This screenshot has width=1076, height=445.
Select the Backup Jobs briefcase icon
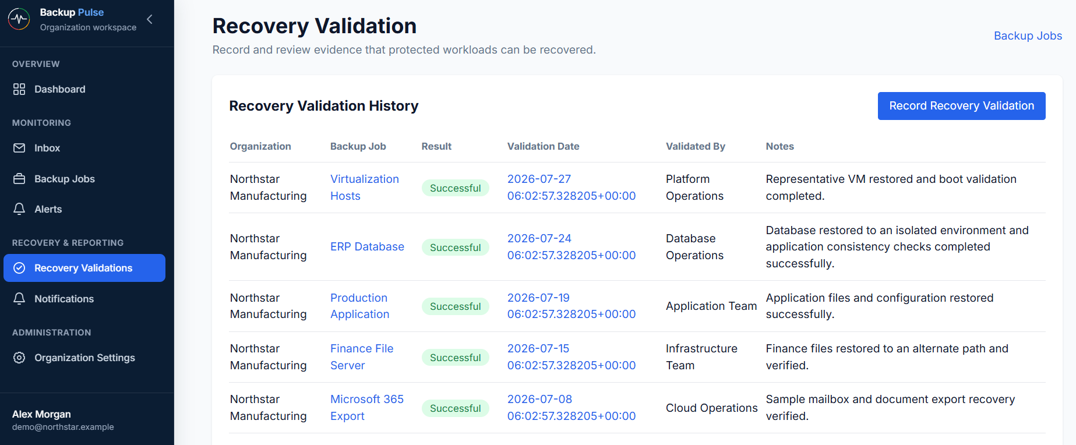coord(19,179)
